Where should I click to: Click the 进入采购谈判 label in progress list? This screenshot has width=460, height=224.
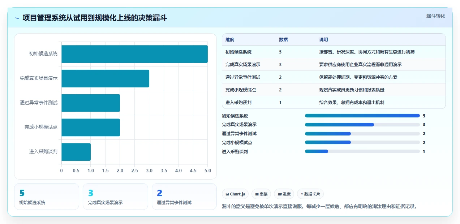pos(235,152)
